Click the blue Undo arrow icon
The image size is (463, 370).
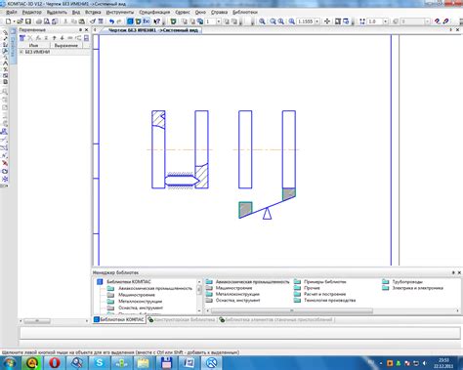(111, 21)
